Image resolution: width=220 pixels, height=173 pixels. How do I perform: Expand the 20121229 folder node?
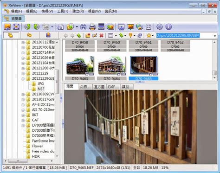(x=23, y=74)
